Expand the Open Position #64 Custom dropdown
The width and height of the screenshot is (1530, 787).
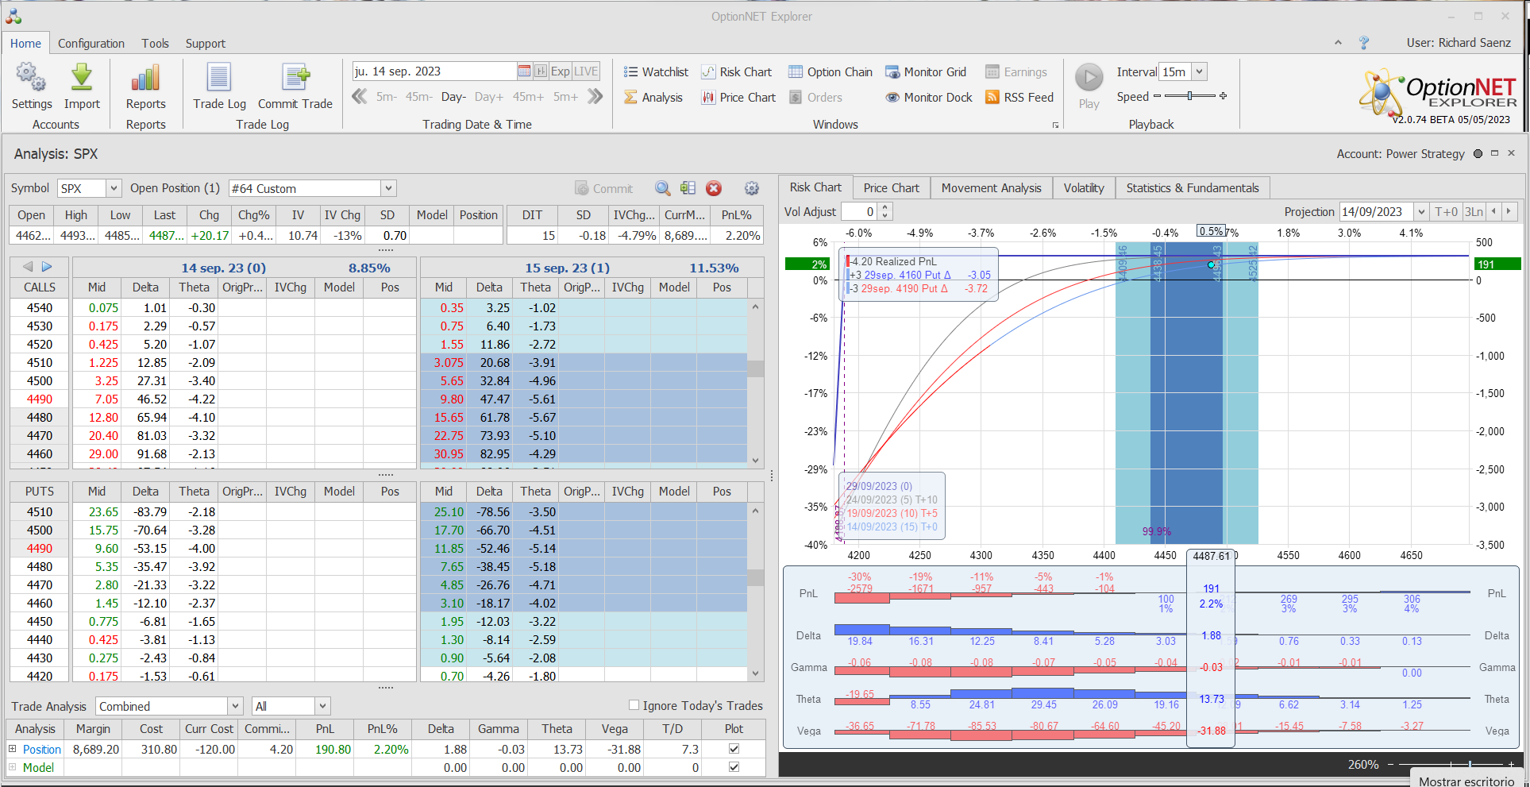pyautogui.click(x=388, y=188)
